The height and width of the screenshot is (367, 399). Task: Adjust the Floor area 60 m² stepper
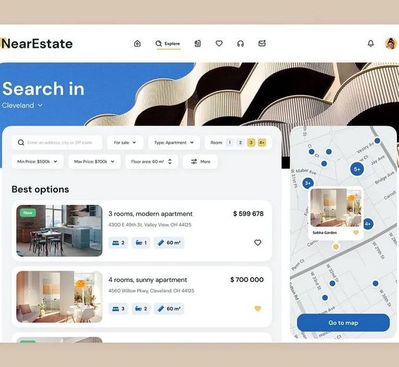170,162
